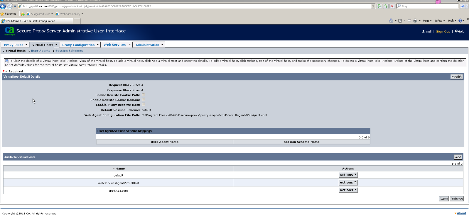Click the Home page icon
Image resolution: width=469 pixels, height=221 pixels.
(x=391, y=21)
